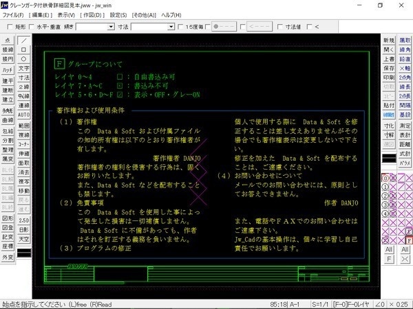
Task: Select the 移動 move tool
Action: [23, 191]
